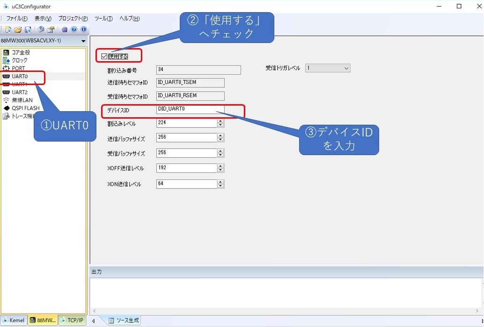Click the question mark help icon
Viewport: 484px width, 327px height.
pyautogui.click(x=74, y=29)
